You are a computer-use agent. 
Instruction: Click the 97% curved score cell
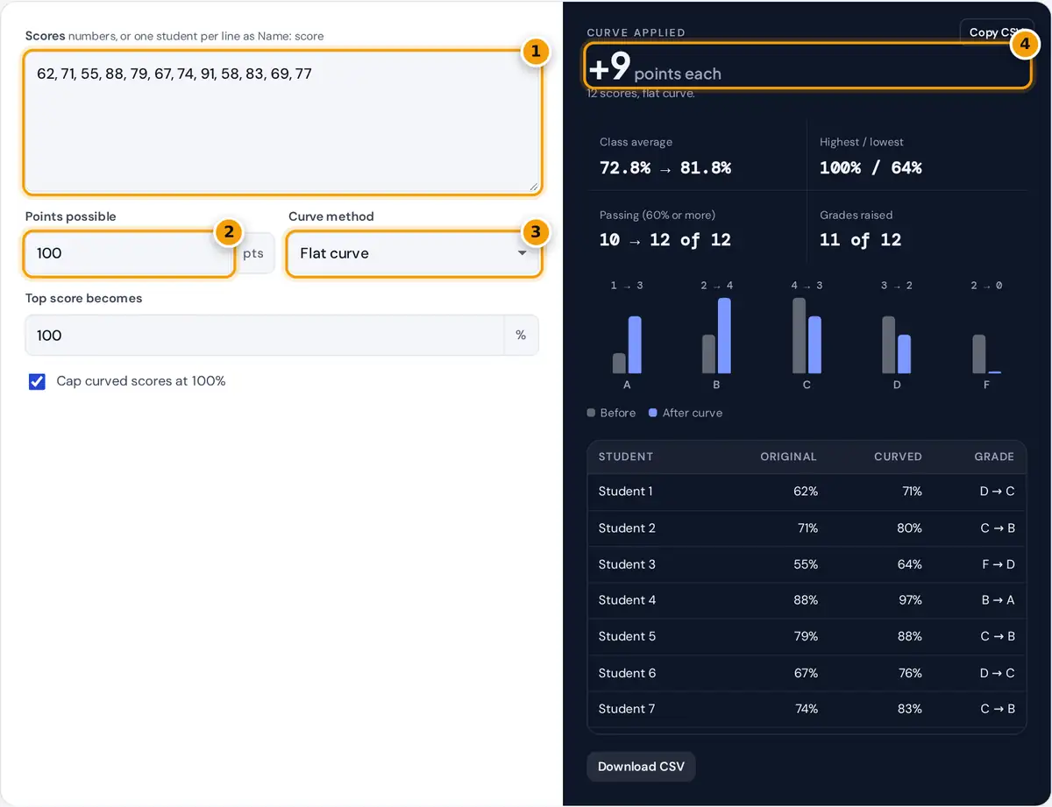pos(910,600)
